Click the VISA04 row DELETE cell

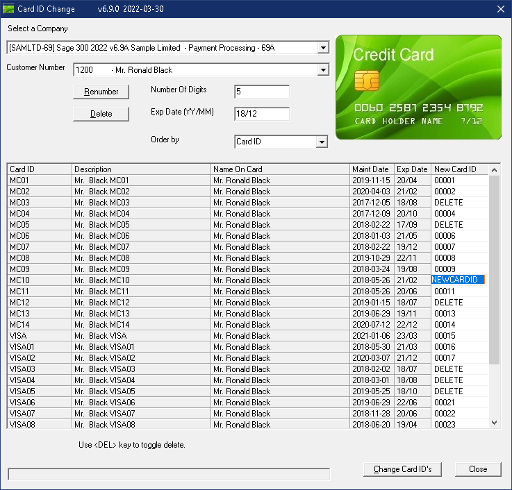pyautogui.click(x=460, y=380)
